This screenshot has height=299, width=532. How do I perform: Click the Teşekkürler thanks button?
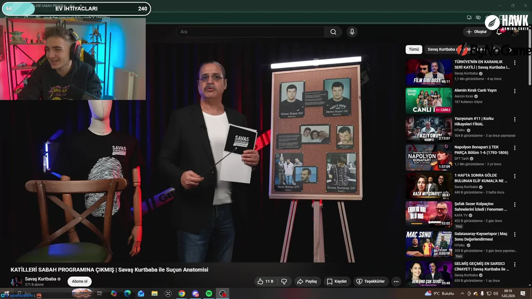click(371, 282)
